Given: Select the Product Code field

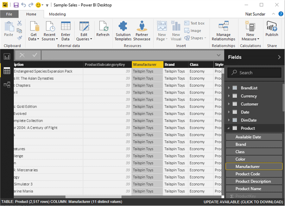Looking at the screenshot, I should point(254,174).
